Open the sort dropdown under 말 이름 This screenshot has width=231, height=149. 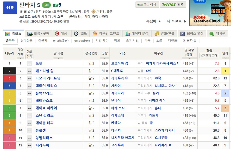click(59, 58)
